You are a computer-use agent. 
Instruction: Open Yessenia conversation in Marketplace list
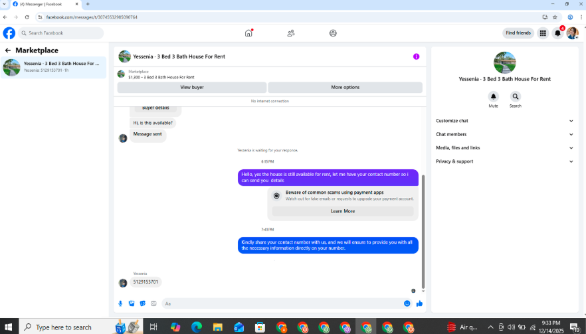click(x=53, y=67)
